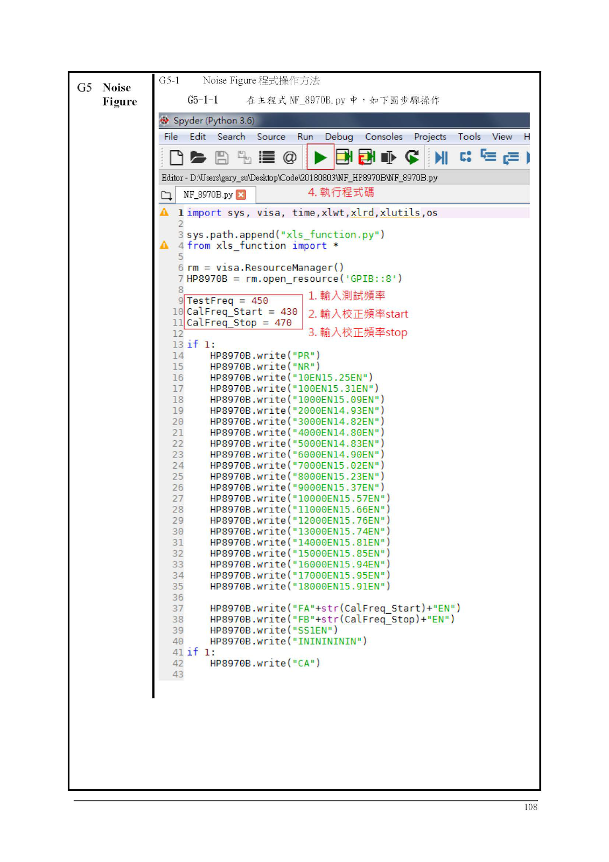This screenshot has height=862, width=609.
Task: Click the 'if 1:' statement on line 13
Action: pyautogui.click(x=201, y=344)
